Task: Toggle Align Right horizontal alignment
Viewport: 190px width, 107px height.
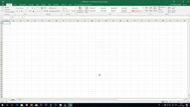Action: click(x=42, y=11)
